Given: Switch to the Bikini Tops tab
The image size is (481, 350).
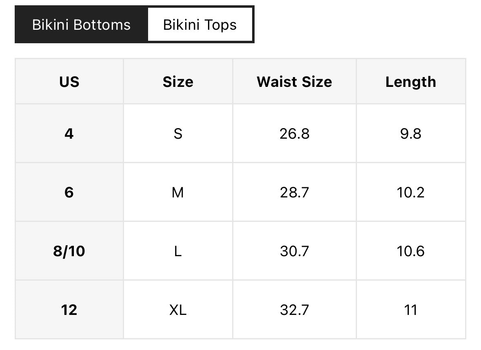Looking at the screenshot, I should [200, 24].
